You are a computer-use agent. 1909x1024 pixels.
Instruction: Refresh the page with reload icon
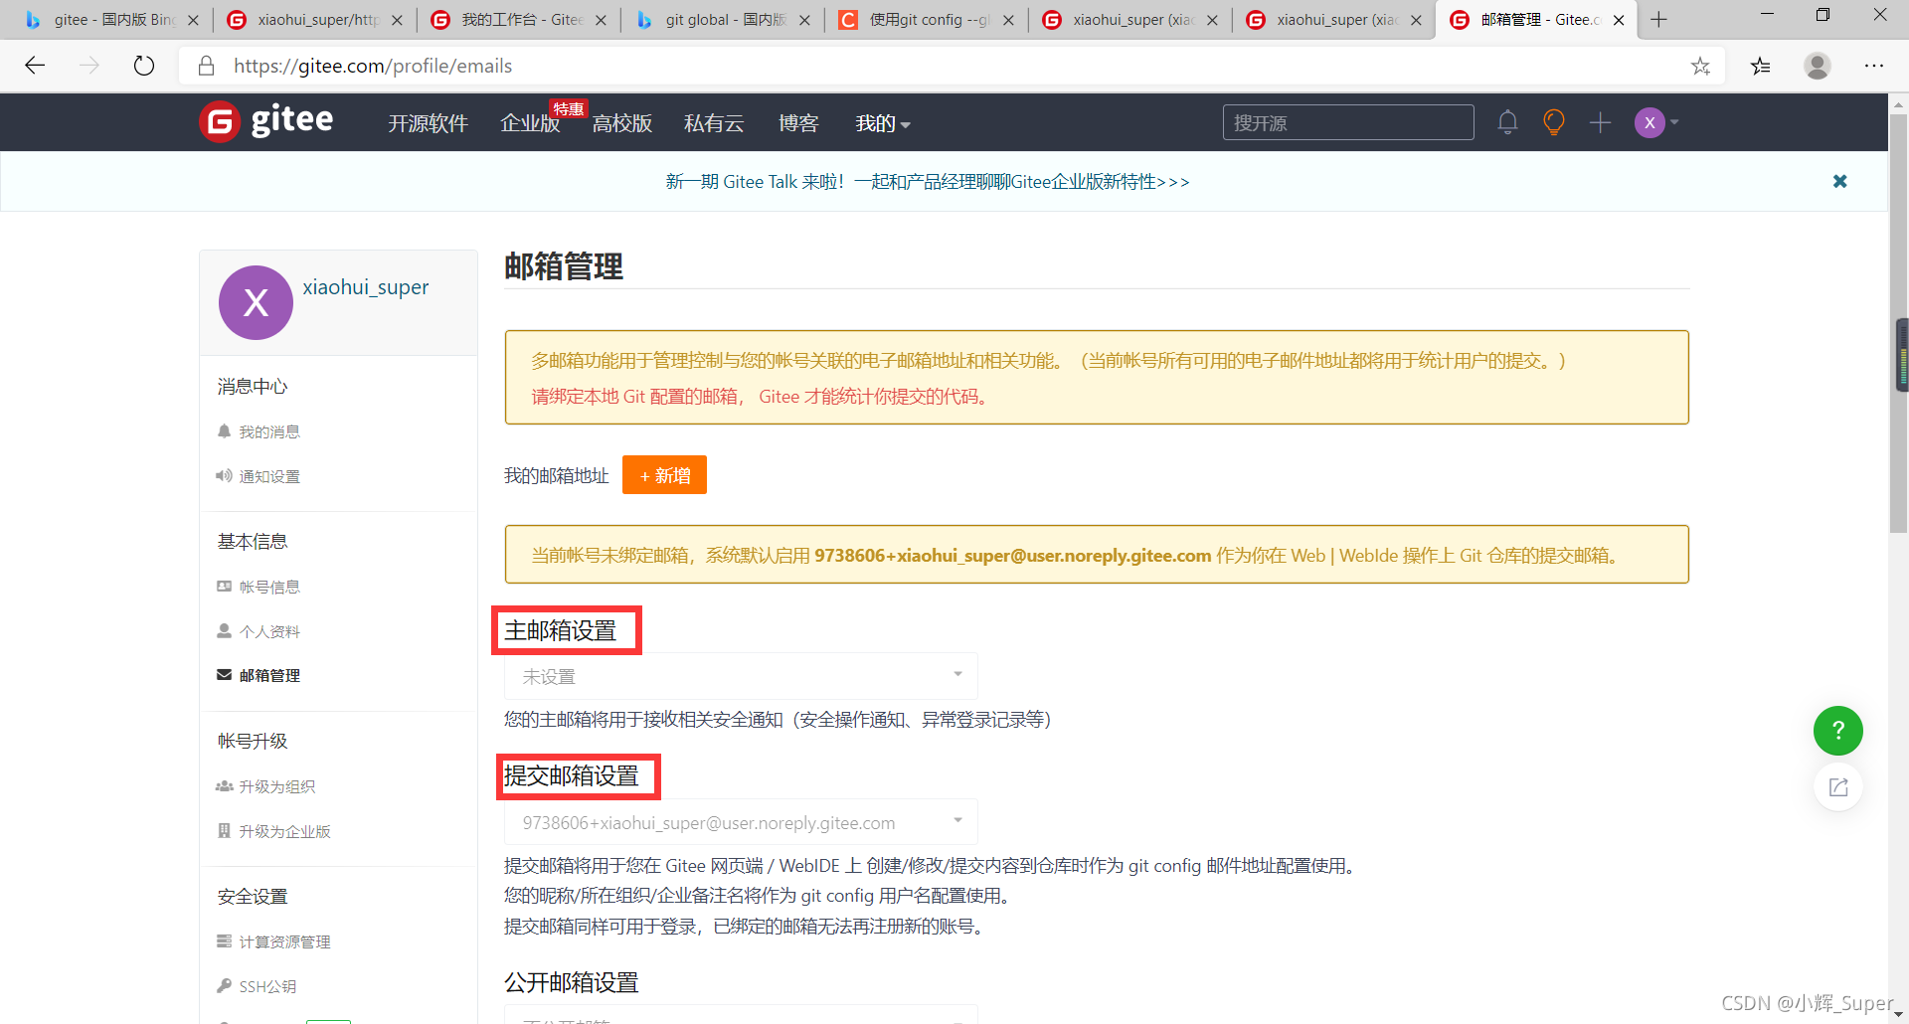pos(144,66)
